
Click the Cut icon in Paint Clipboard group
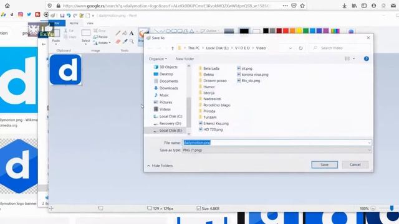(69, 30)
